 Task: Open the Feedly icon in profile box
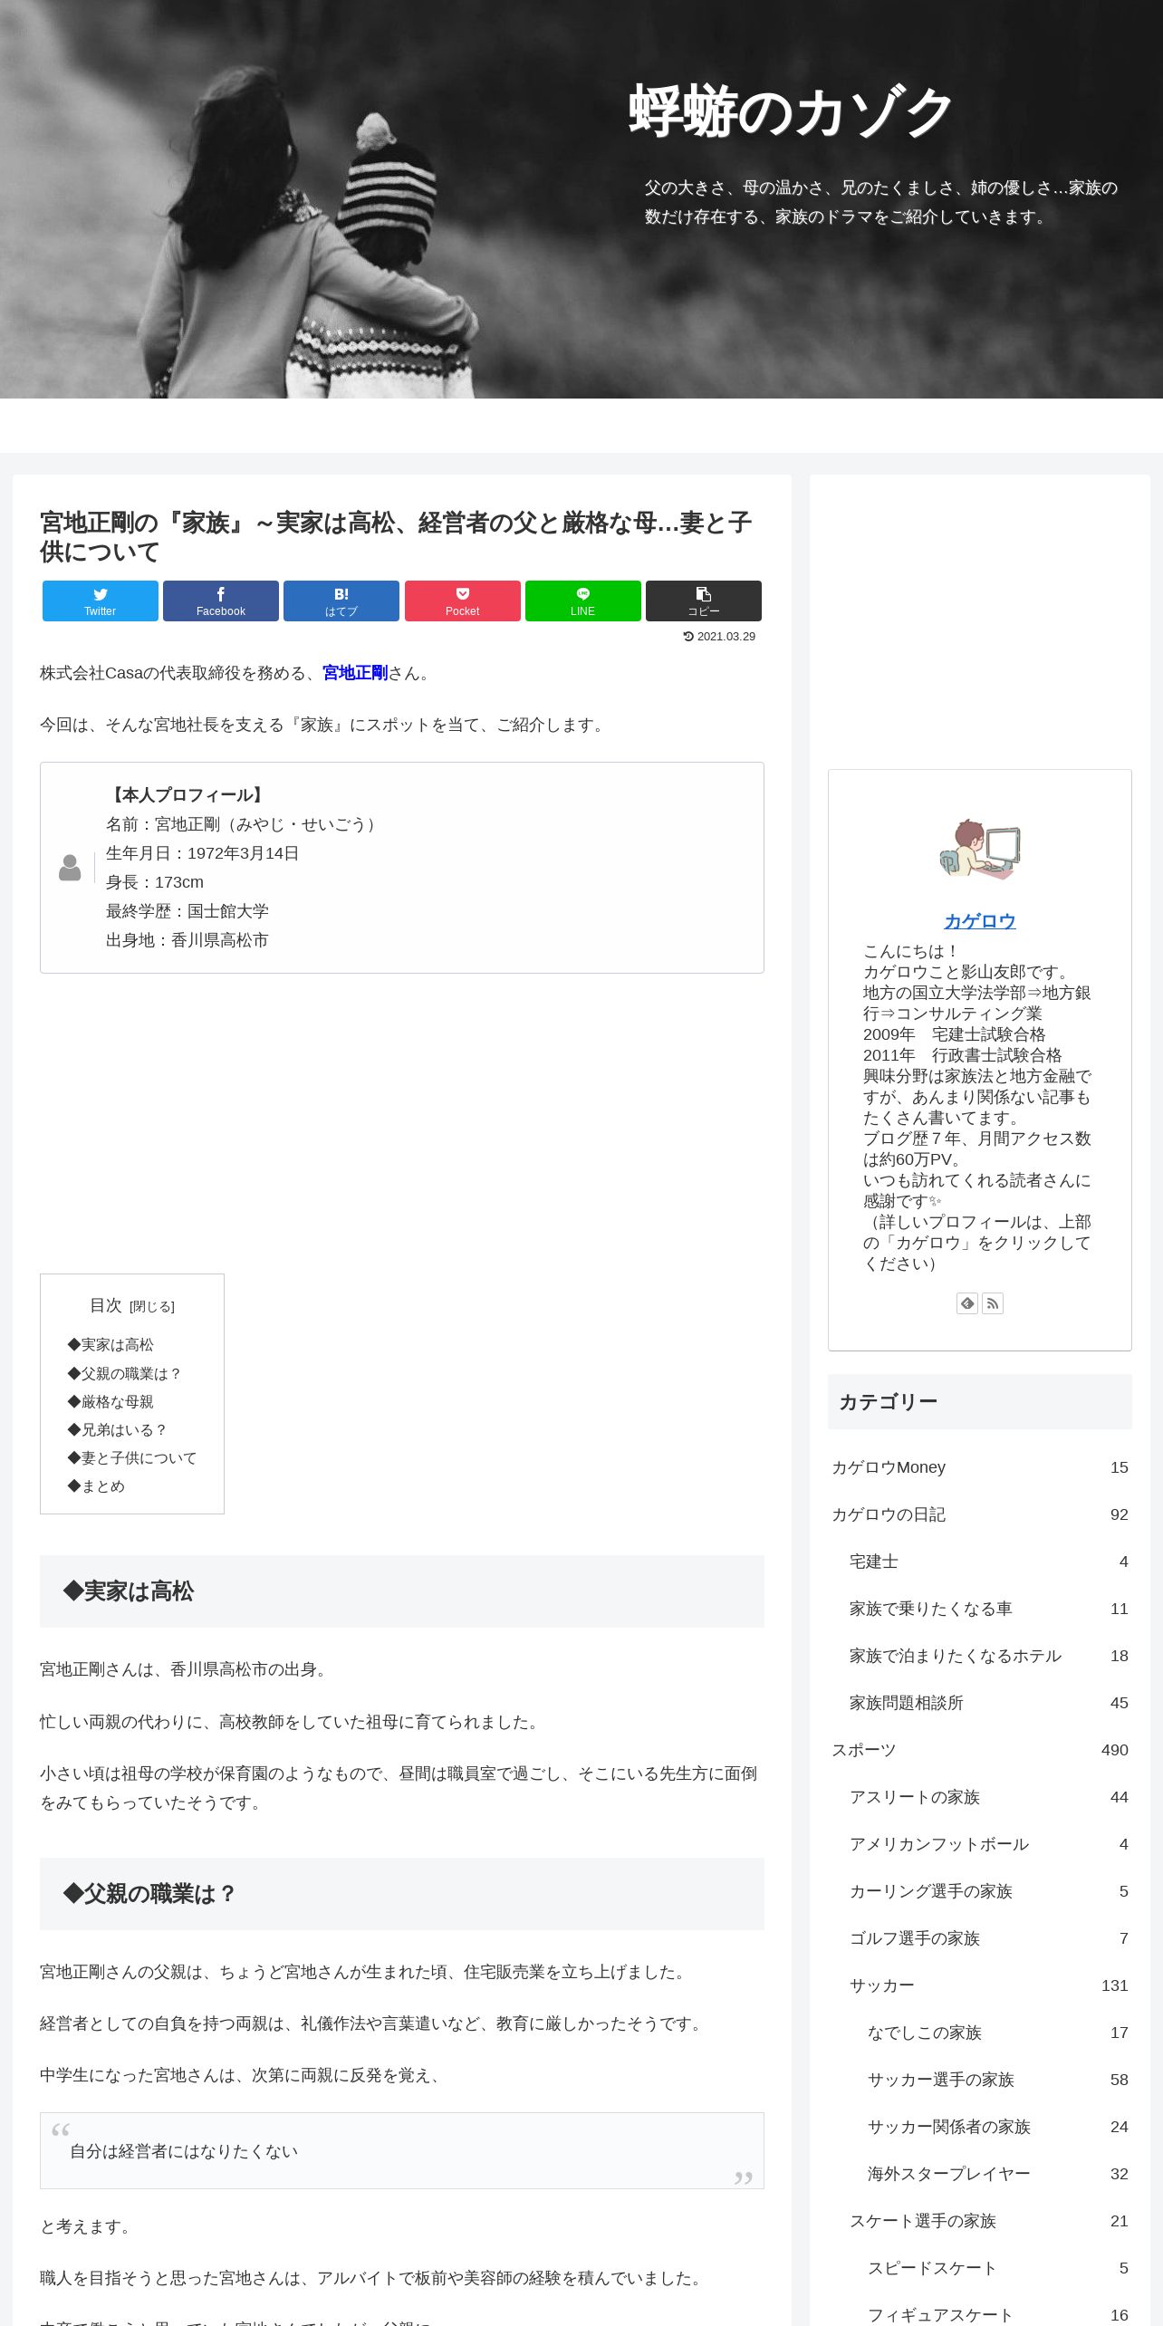967,1303
